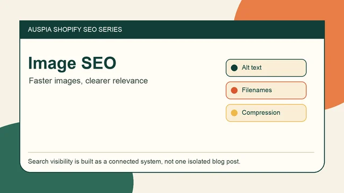This screenshot has height=193, width=344.
Task: Click the AUSPIA SHOPIFY SEO SERIES header text
Action: click(x=75, y=29)
